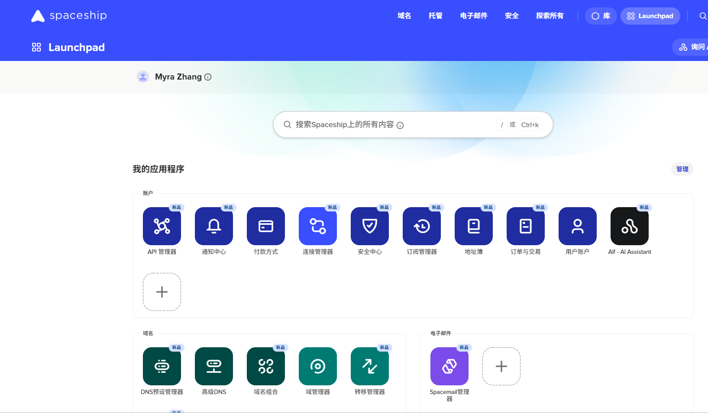Open Spacemail管理器 app icon

point(449,366)
